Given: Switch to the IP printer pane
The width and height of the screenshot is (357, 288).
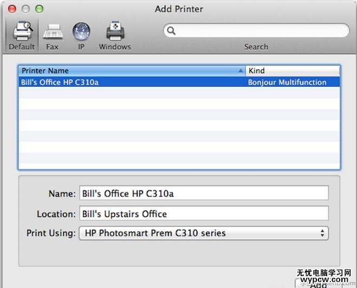Looking at the screenshot, I should [x=81, y=34].
